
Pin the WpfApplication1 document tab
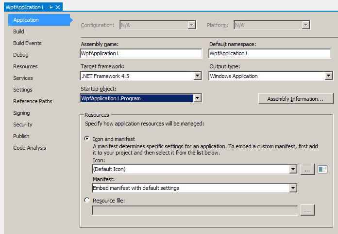[51, 8]
